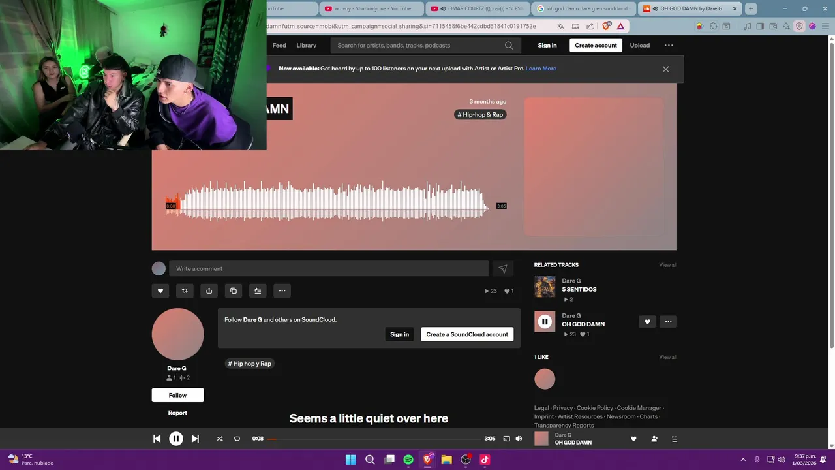The image size is (835, 470).
Task: Switch to the OMAR COURTZ browser tab
Action: [478, 8]
